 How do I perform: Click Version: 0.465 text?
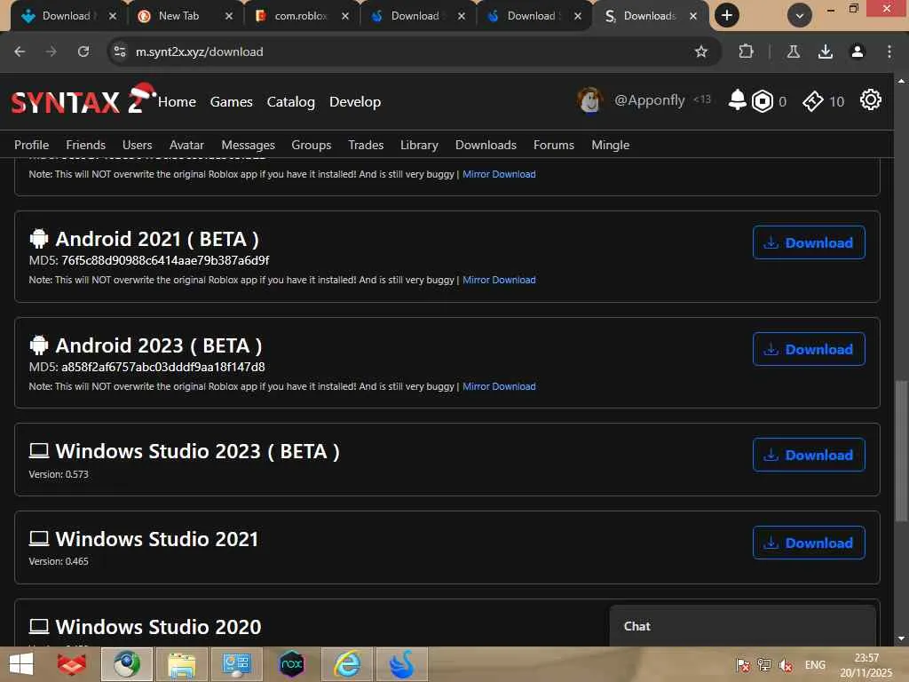point(59,561)
